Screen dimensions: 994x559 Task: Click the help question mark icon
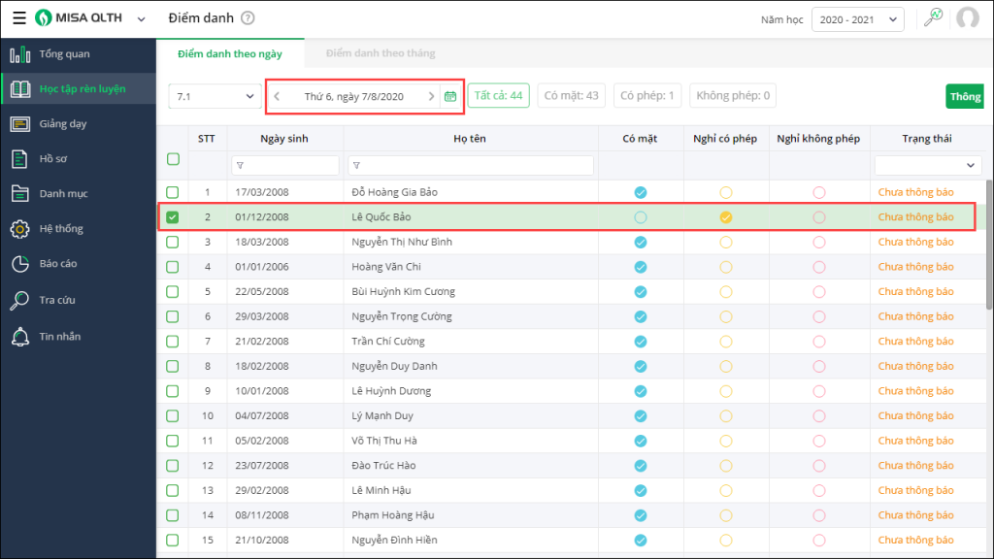click(248, 18)
